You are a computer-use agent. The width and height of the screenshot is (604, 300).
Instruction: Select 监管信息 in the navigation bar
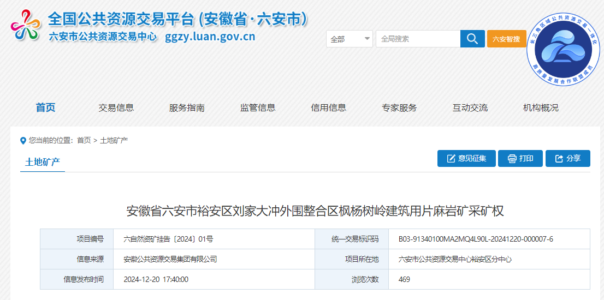click(x=258, y=108)
